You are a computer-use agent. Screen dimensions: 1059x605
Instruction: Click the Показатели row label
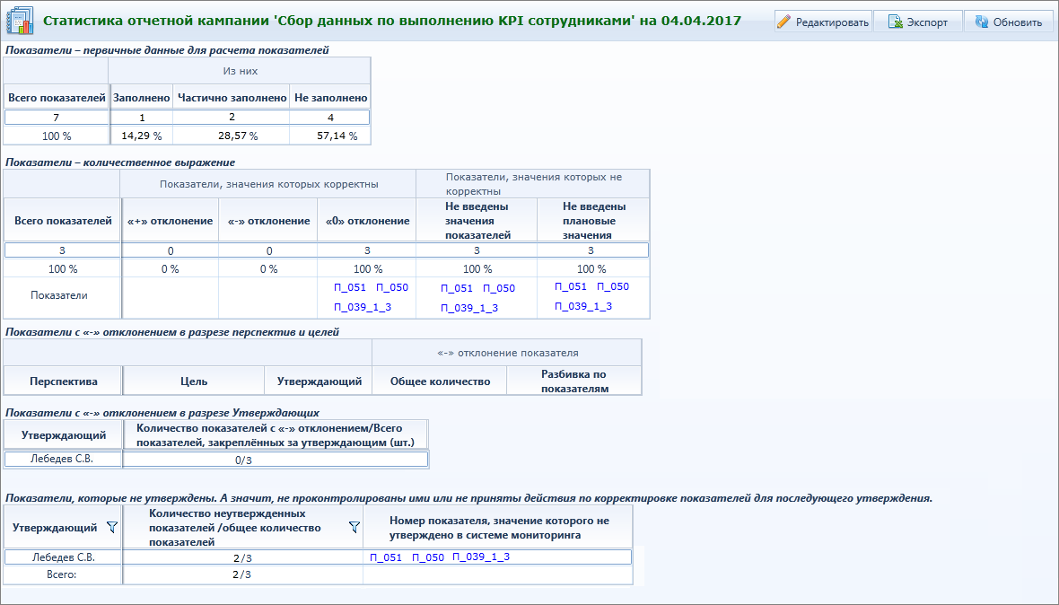click(x=58, y=295)
